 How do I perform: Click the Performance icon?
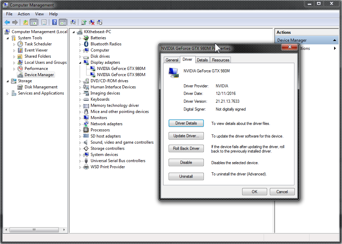(20, 69)
